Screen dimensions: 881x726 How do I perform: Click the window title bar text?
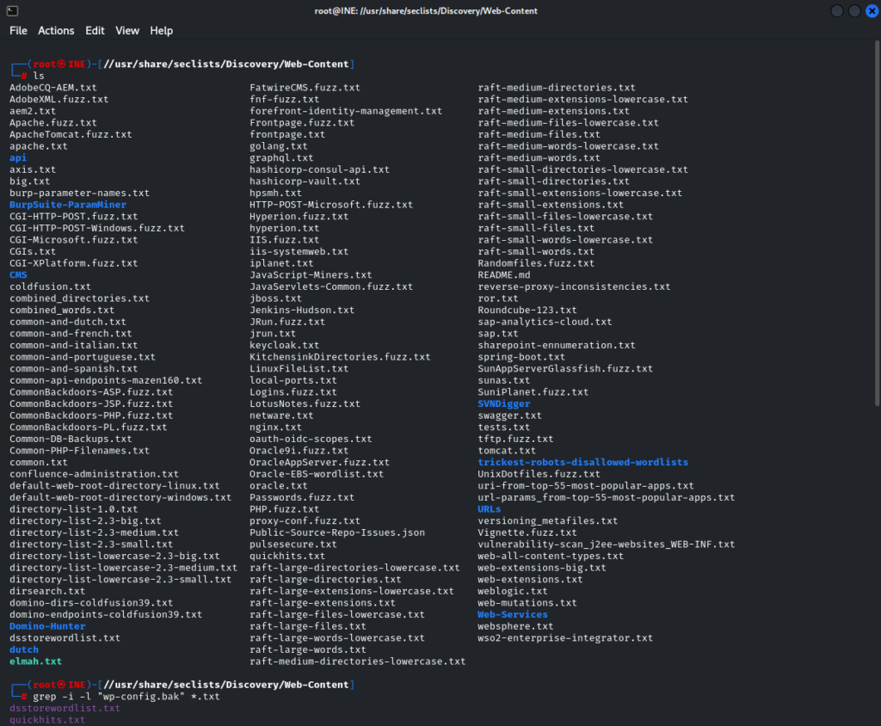[440, 10]
